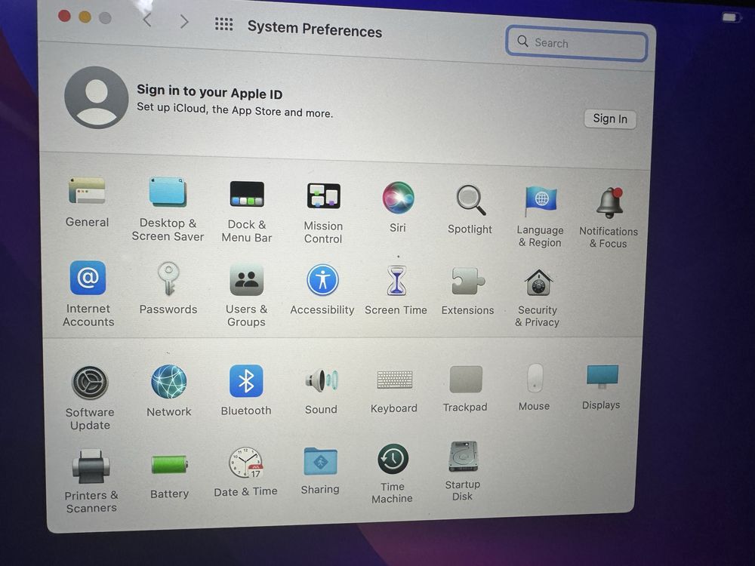Screen dimensions: 755x566
Task: Click the "Sign in to your Apple ID" heading
Action: tap(209, 91)
